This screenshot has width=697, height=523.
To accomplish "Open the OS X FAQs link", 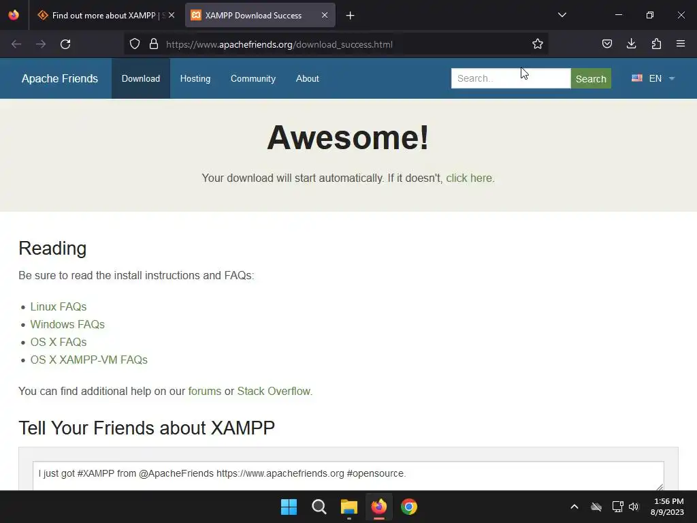I will tap(59, 342).
